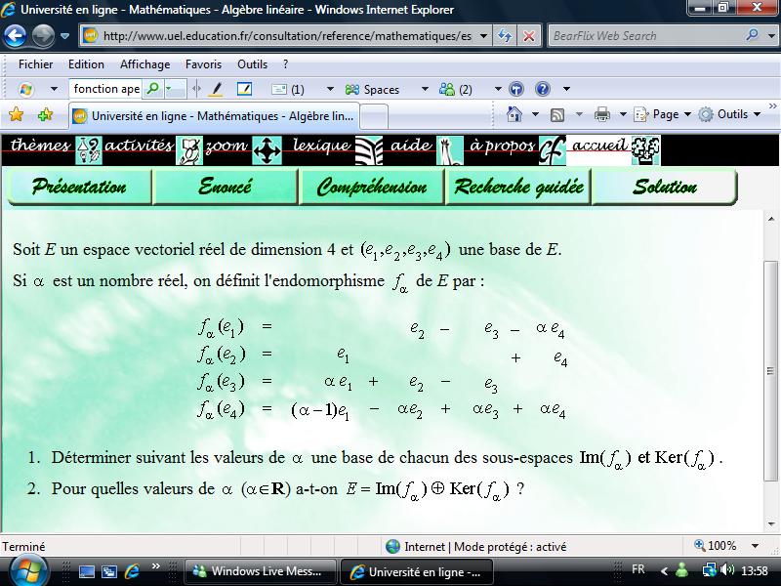This screenshot has height=586, width=781.
Task: Click the zoom navigation link
Action: click(x=226, y=146)
